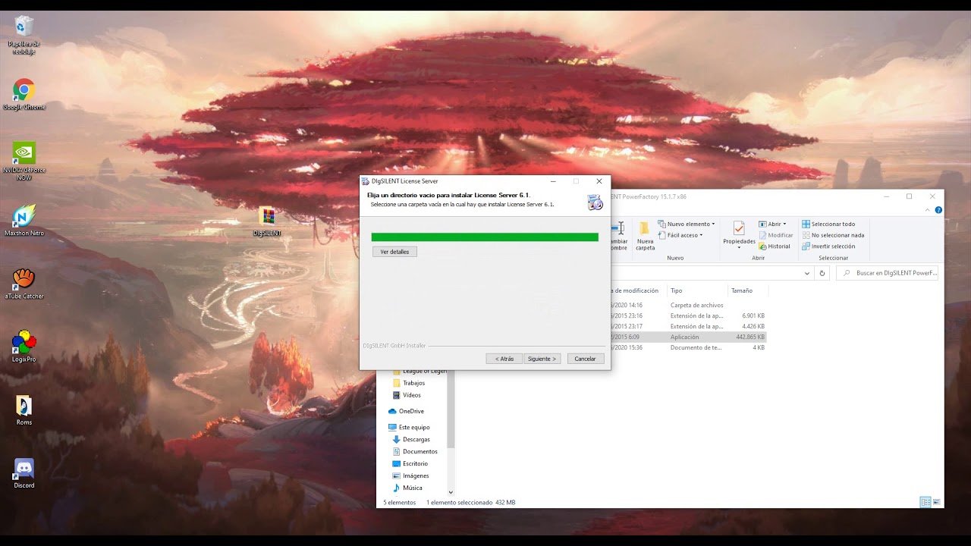
Task: Click Seleccionar todo in the ribbon
Action: (x=828, y=224)
